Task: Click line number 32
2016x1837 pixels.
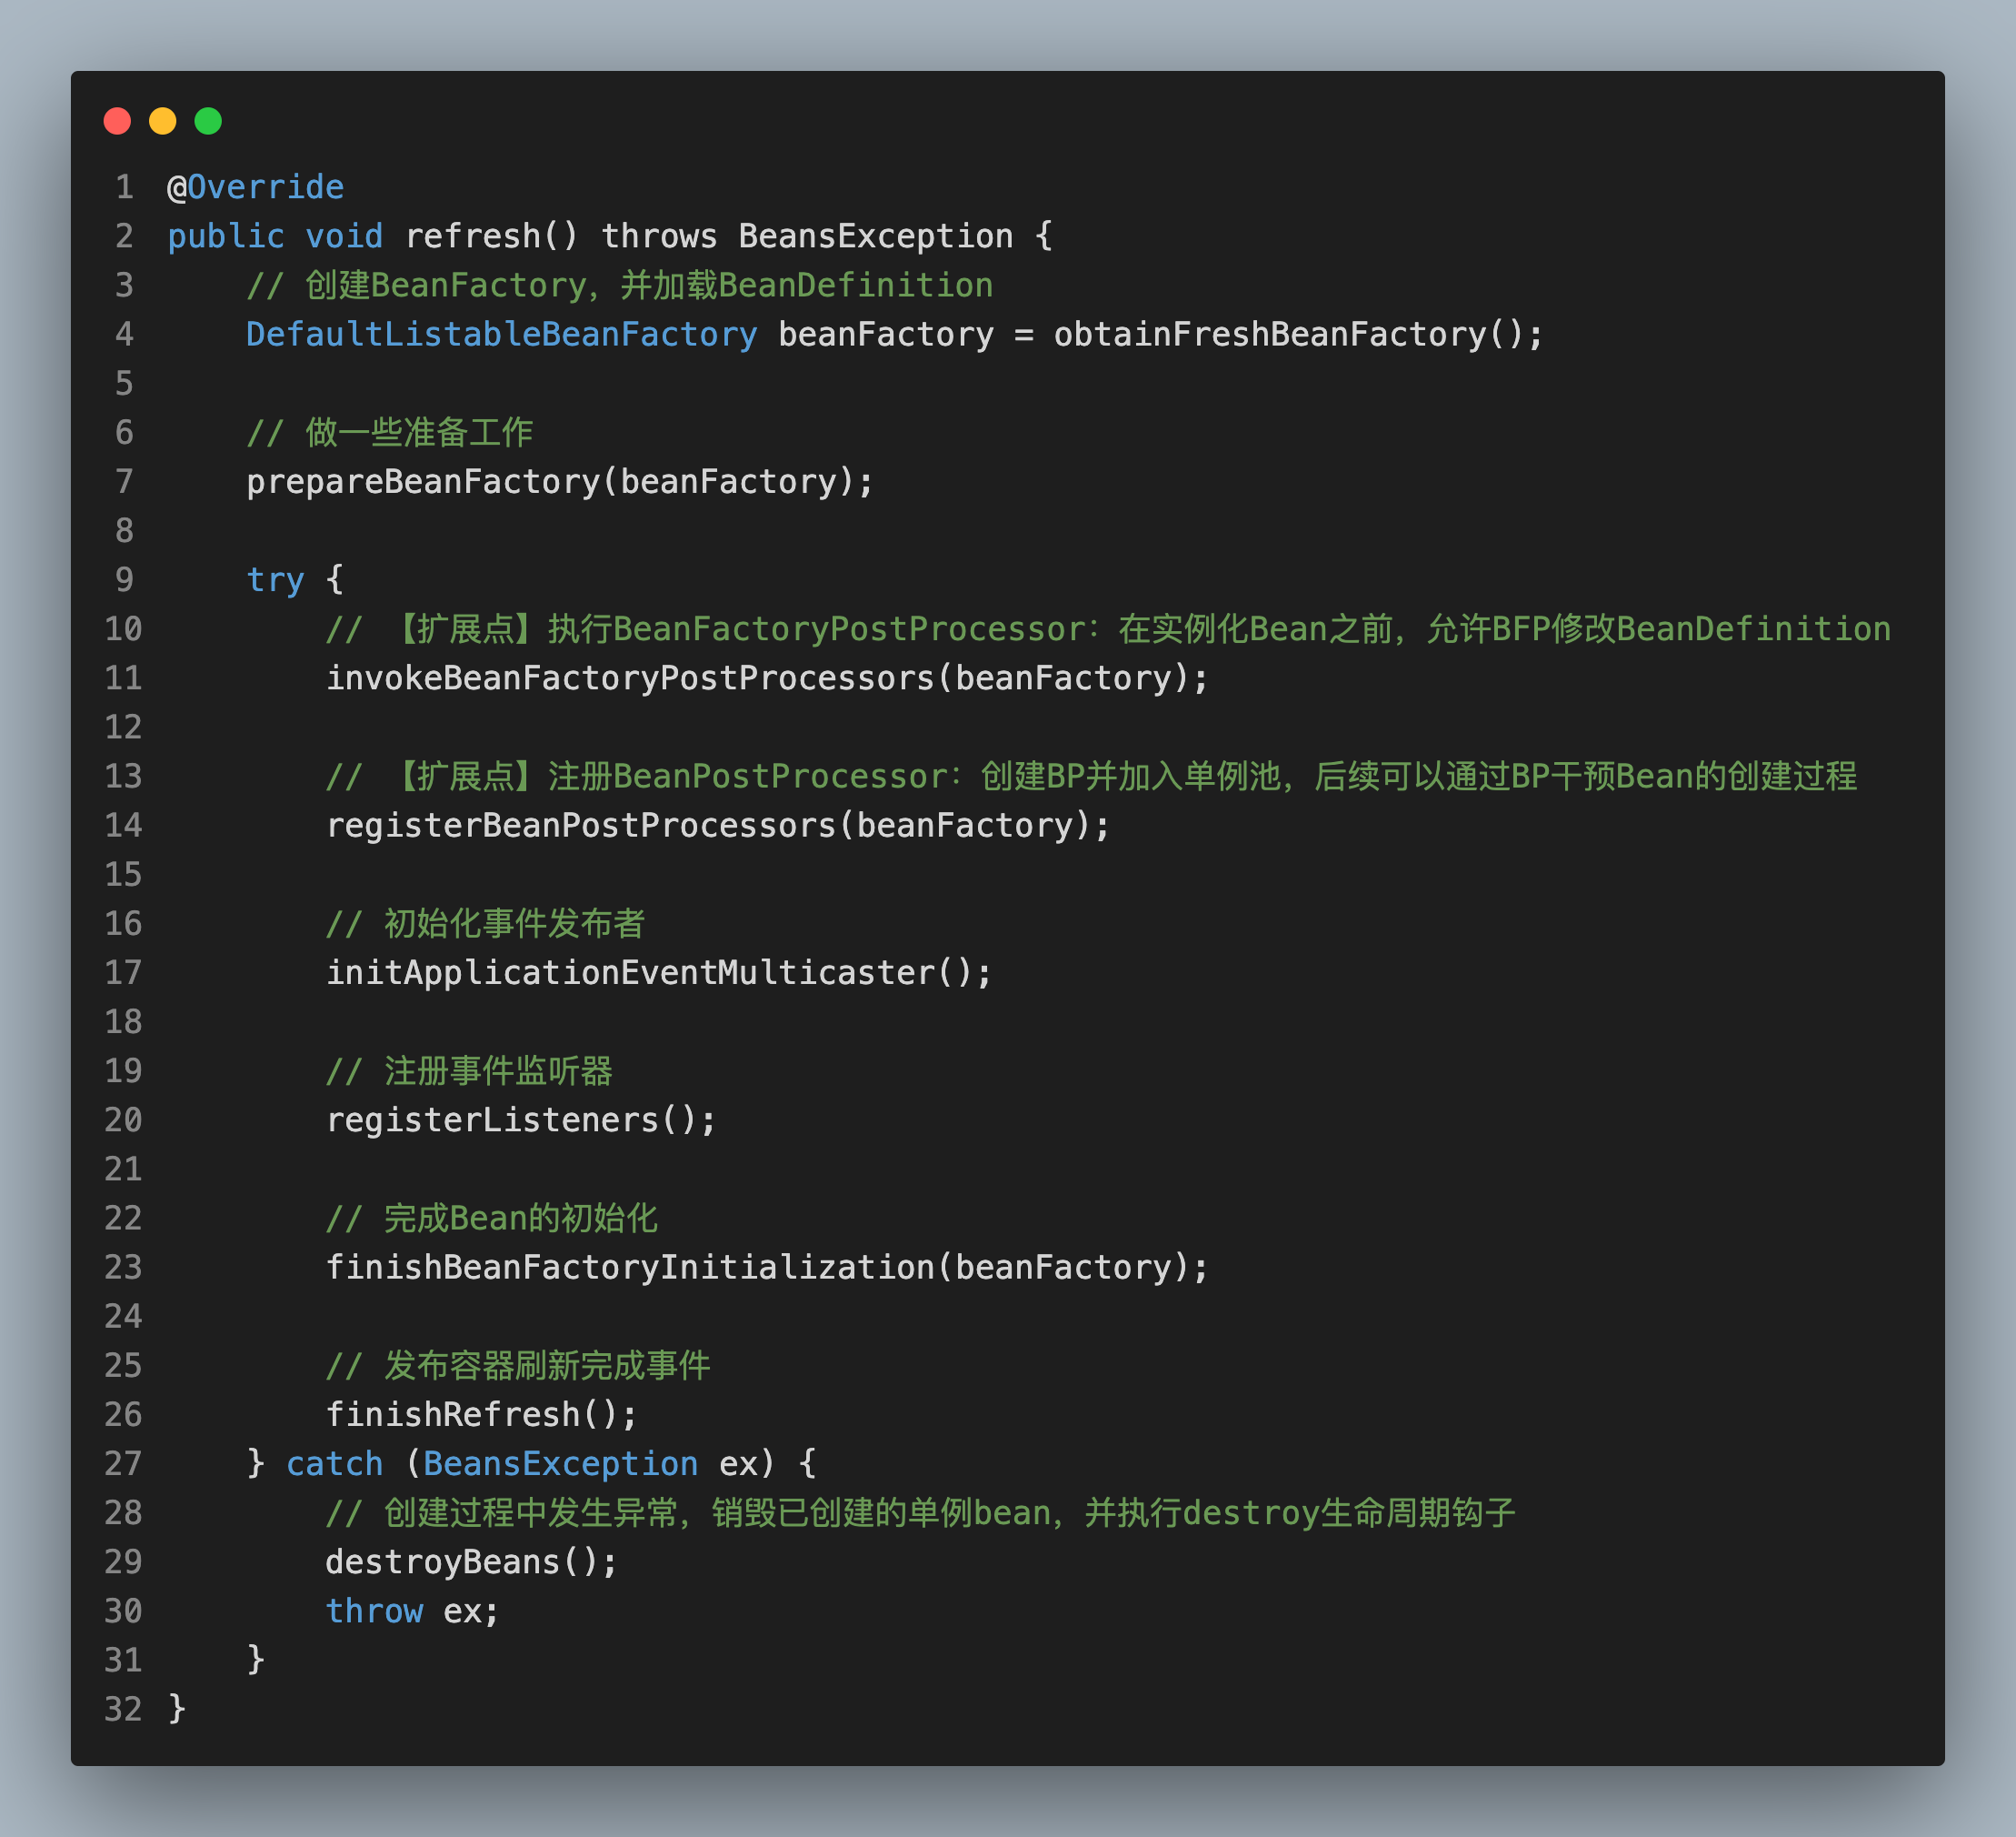Action: pyautogui.click(x=123, y=1709)
